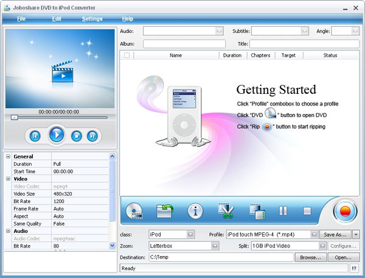Open the class dropdown showing iPod
The height and width of the screenshot is (278, 365).
click(x=190, y=234)
